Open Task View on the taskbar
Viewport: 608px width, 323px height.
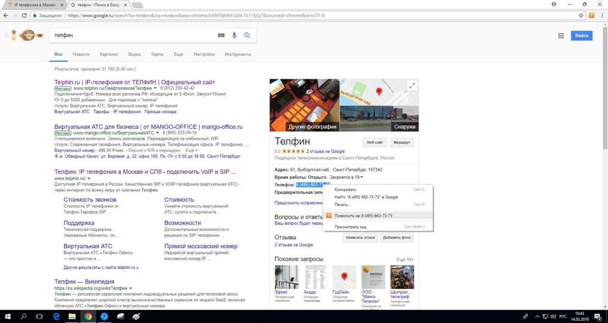(39, 316)
